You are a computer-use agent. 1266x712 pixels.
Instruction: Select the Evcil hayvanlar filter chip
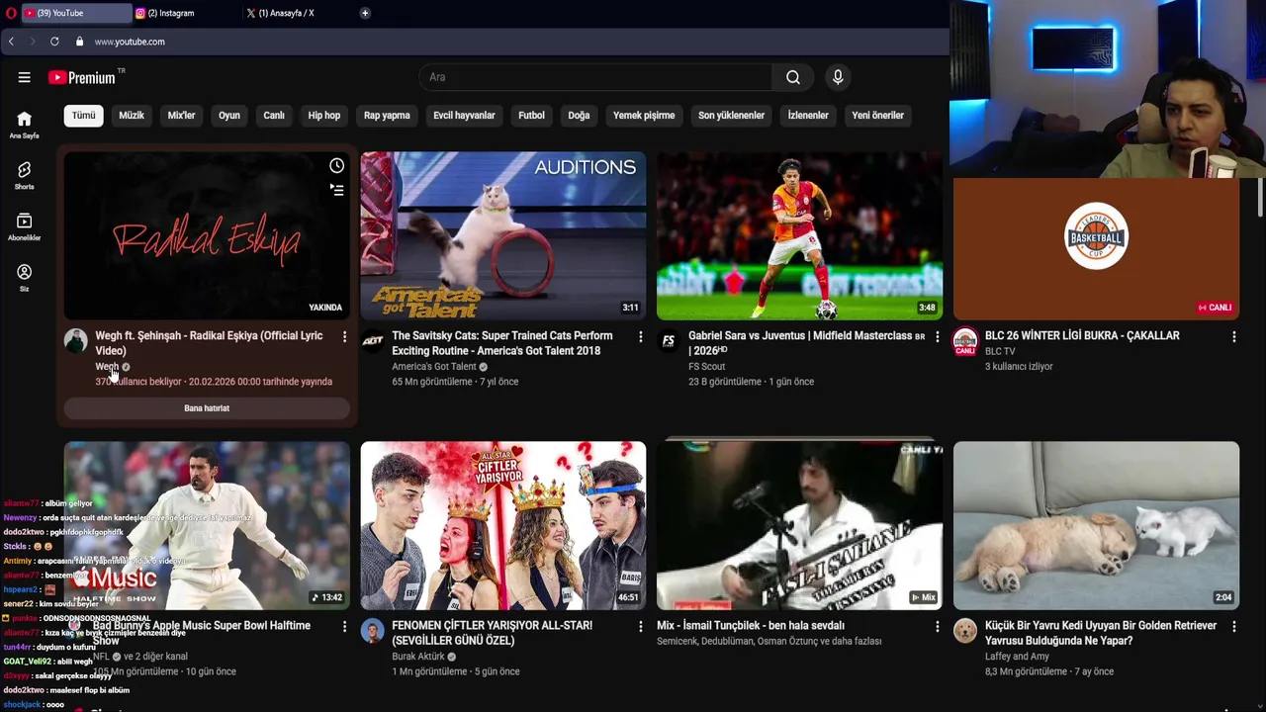[464, 116]
